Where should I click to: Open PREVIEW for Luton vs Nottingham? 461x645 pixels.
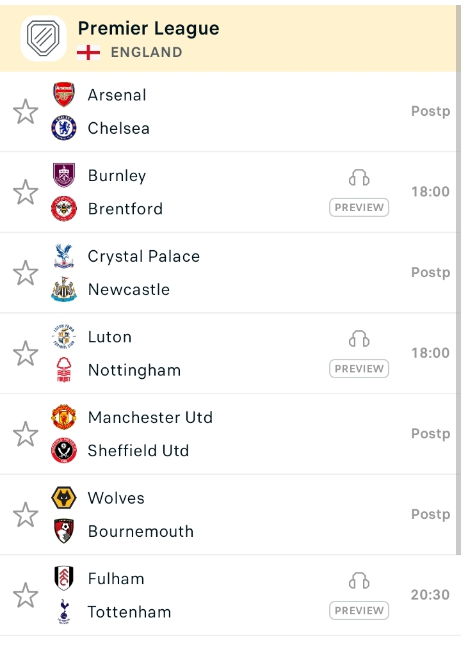(x=359, y=369)
